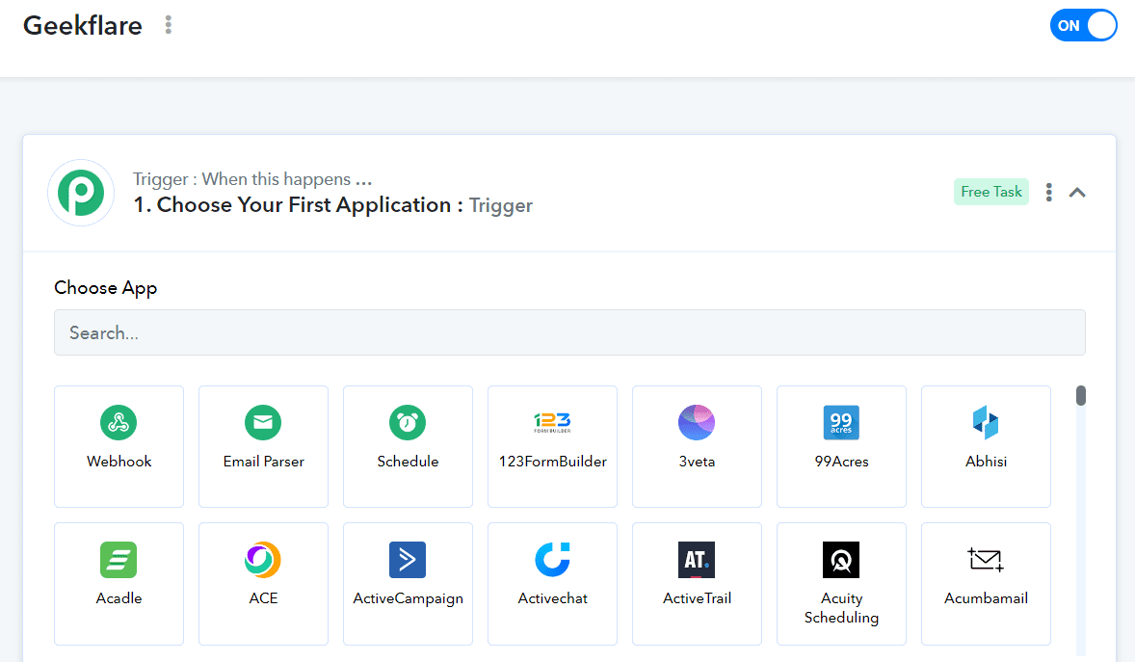The width and height of the screenshot is (1135, 662).
Task: Click the ActiveCampaign label text
Action: coord(409,599)
